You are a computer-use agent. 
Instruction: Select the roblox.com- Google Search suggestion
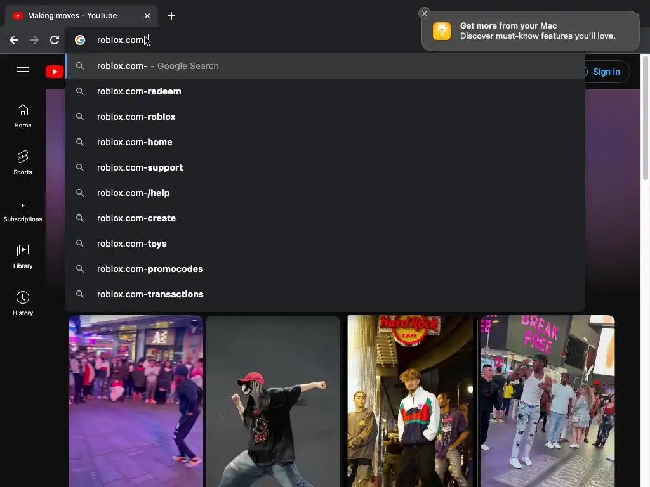[325, 66]
